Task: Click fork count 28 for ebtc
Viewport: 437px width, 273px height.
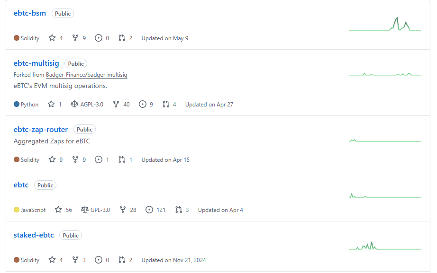Action: point(133,210)
